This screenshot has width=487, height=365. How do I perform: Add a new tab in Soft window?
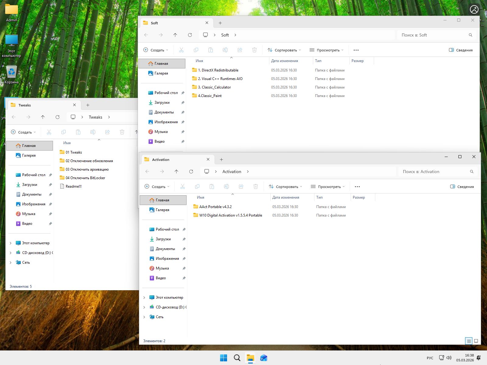220,23
